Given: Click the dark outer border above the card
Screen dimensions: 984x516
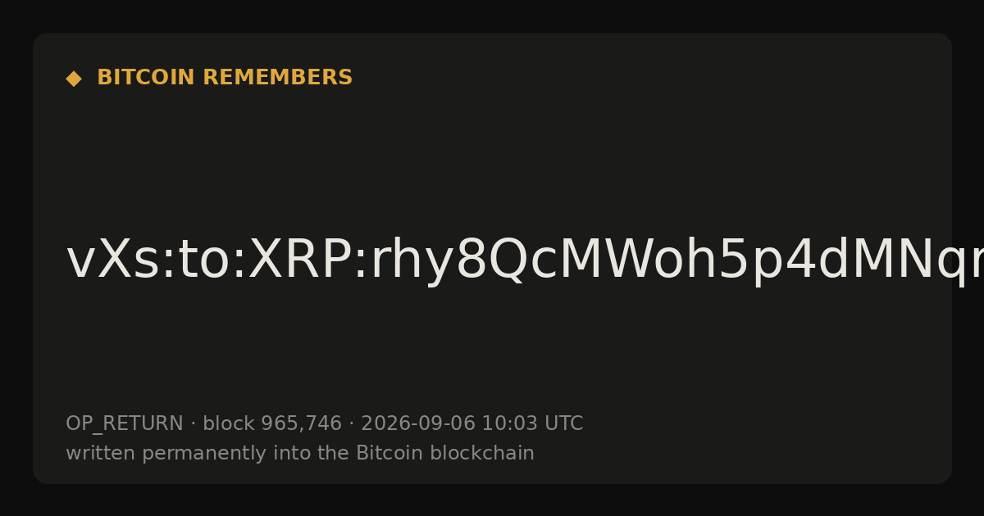Looking at the screenshot, I should [492, 16].
